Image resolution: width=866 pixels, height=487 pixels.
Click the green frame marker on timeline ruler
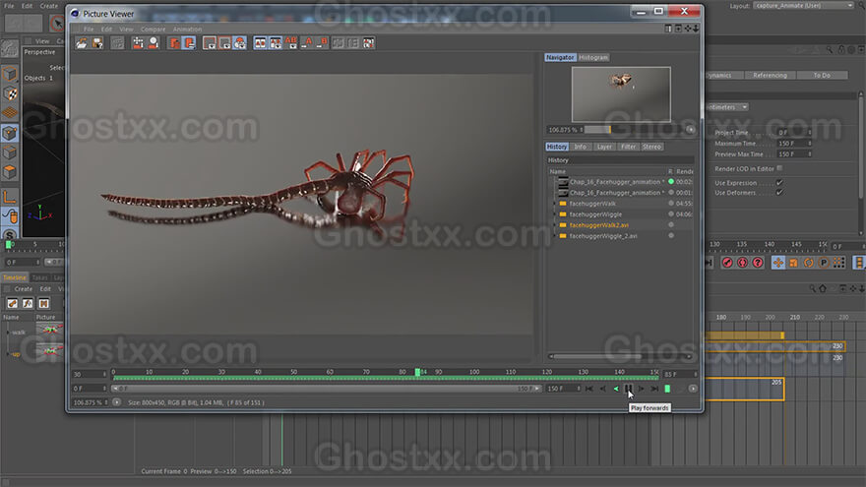pos(417,372)
